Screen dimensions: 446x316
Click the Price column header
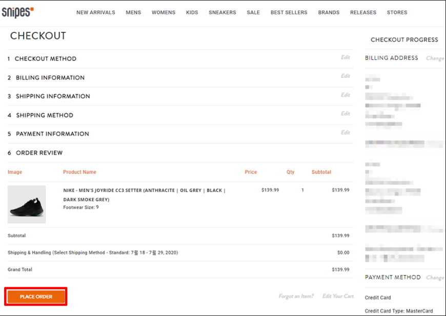coord(251,172)
